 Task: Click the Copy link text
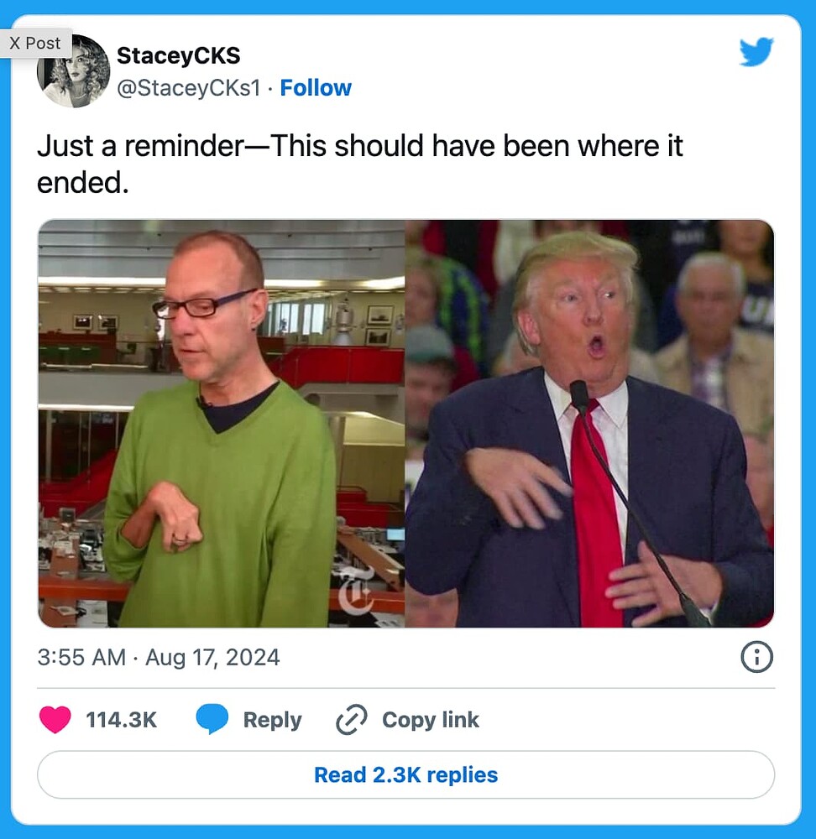[x=431, y=720]
